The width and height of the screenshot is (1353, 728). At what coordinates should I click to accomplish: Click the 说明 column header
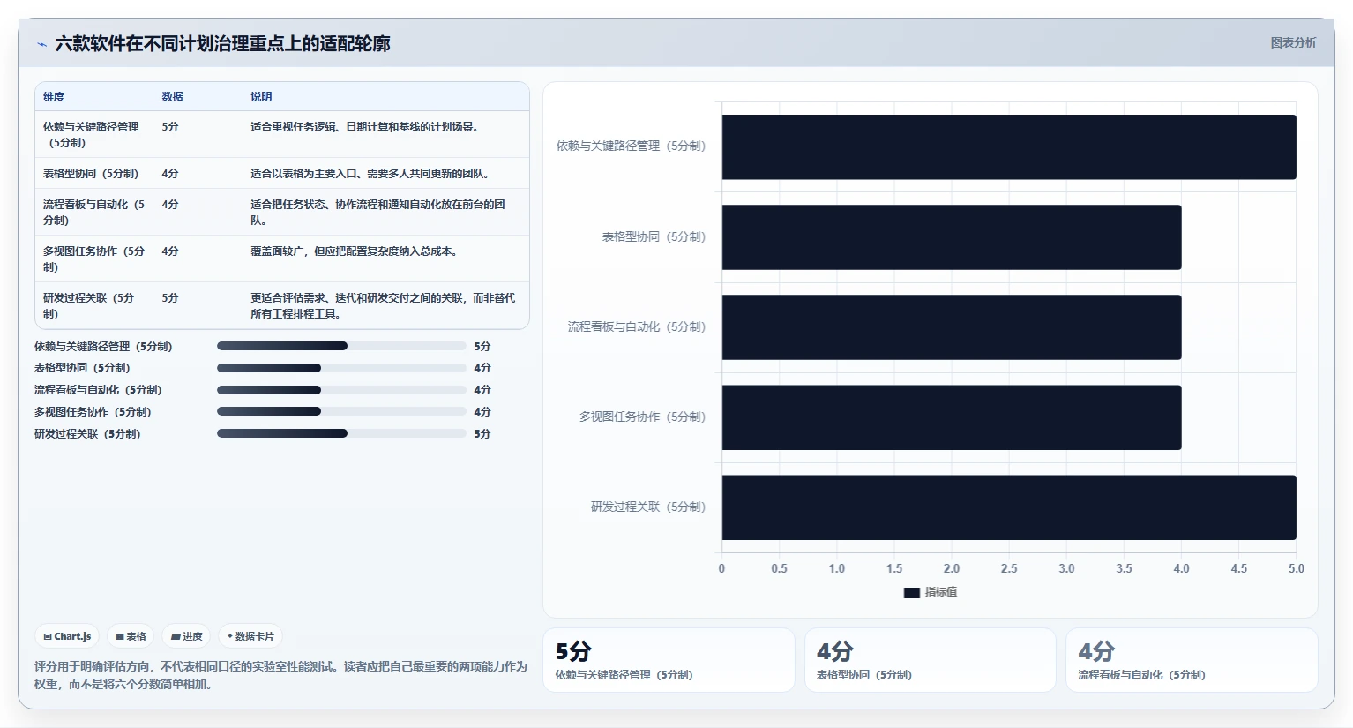point(261,97)
